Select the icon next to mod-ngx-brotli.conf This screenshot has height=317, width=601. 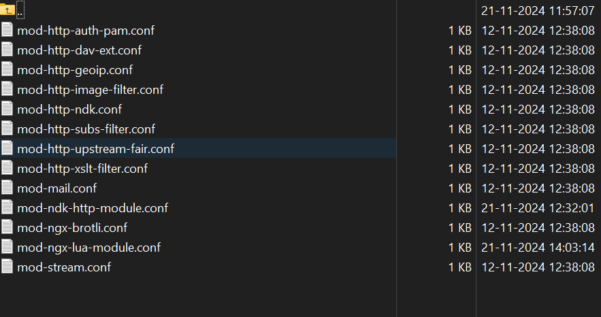7,227
